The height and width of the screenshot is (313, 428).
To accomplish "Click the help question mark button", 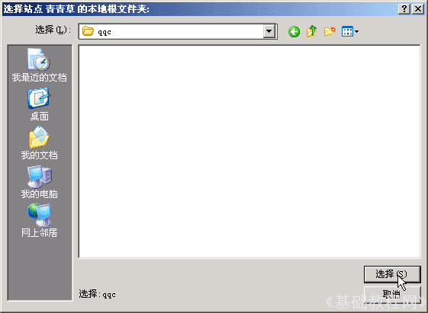I will point(404,9).
